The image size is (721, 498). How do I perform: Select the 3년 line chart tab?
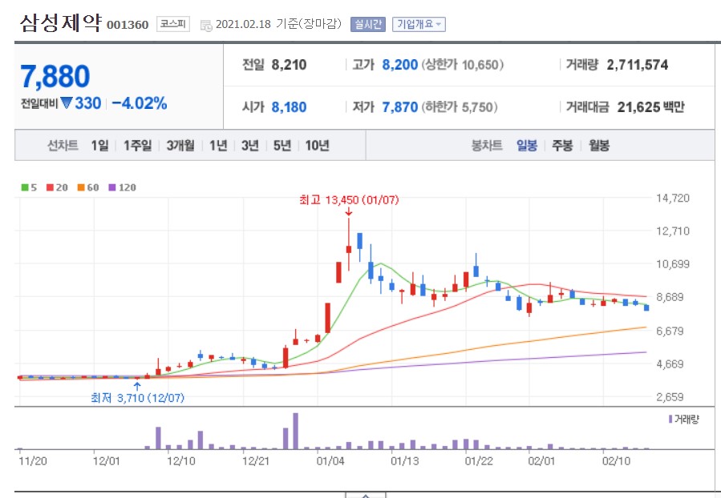(x=250, y=146)
